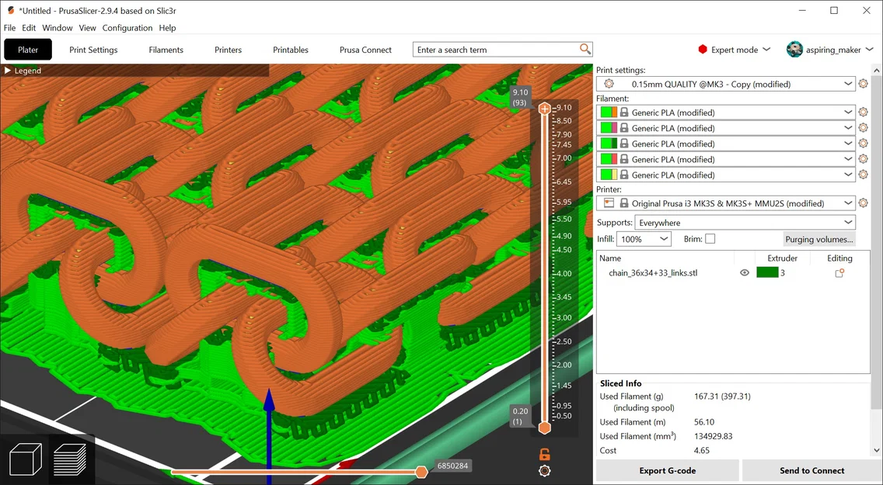Click the fourth filament color swatch
This screenshot has width=883, height=485.
609,159
